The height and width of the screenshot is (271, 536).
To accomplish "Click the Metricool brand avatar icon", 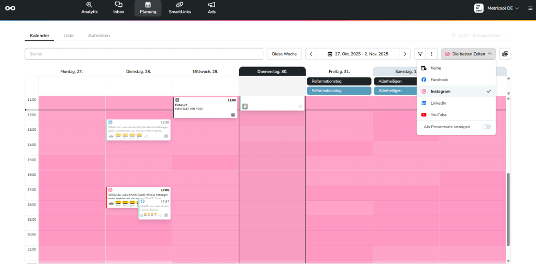I will click(x=478, y=8).
